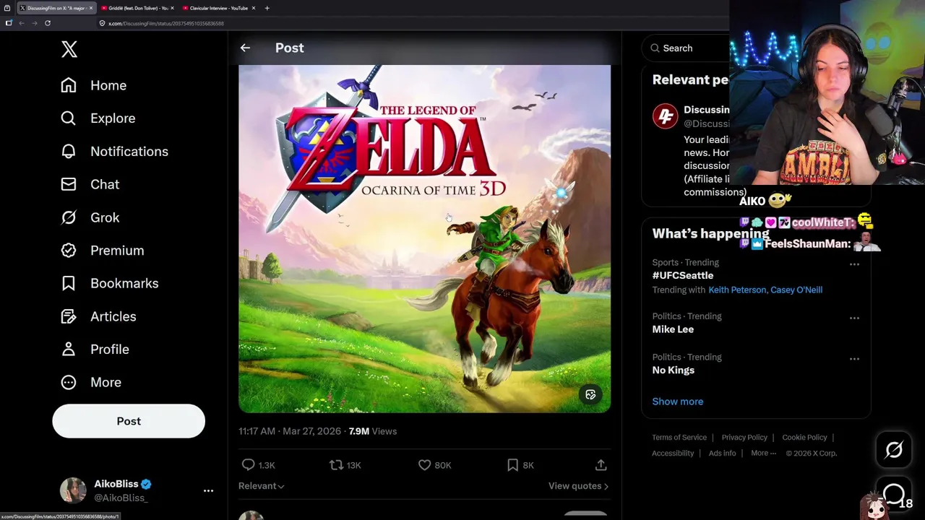Click the address bar URL
The height and width of the screenshot is (520, 925).
click(165, 23)
